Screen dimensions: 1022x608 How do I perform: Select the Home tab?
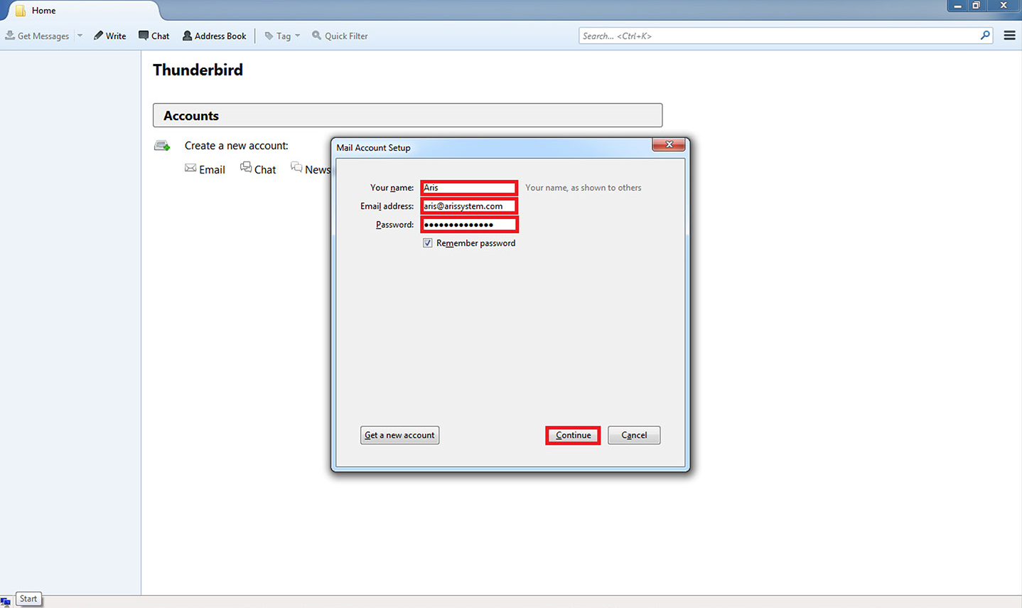[x=82, y=11]
